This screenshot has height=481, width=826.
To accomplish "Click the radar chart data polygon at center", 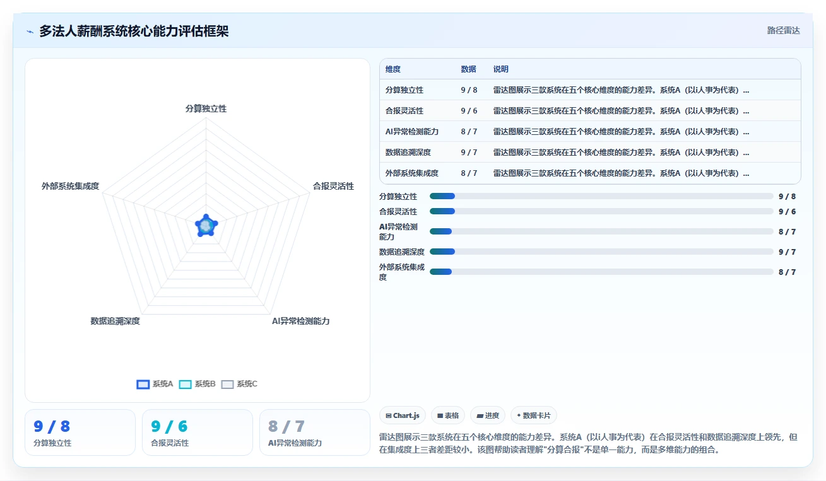I will [x=206, y=225].
